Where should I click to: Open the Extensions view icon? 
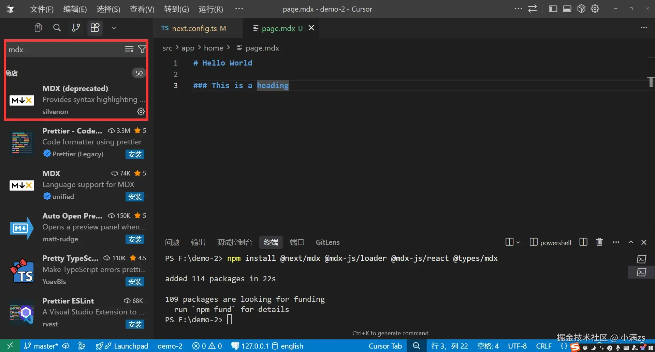pos(95,28)
